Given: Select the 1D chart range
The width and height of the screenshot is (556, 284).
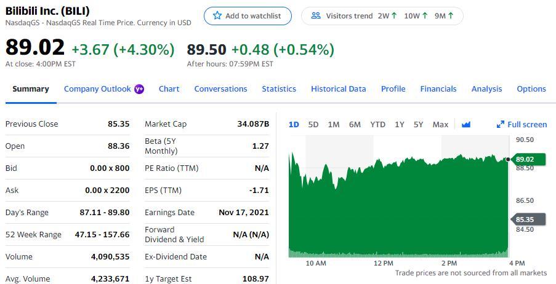Looking at the screenshot, I should point(294,125).
